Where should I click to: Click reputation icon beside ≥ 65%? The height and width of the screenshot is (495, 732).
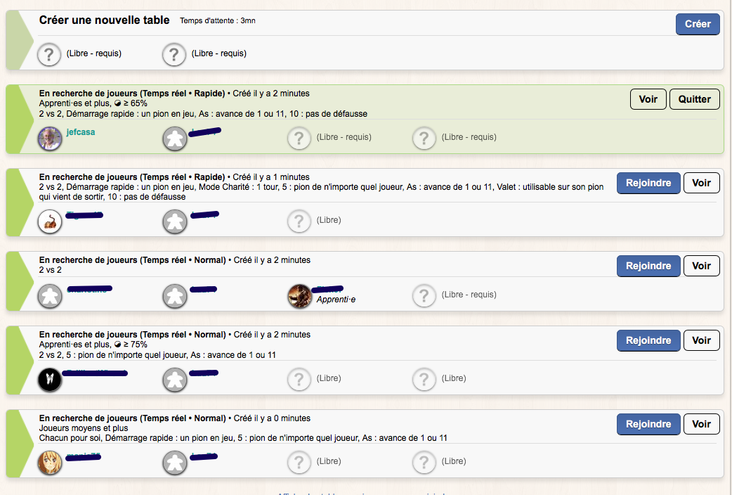117,103
